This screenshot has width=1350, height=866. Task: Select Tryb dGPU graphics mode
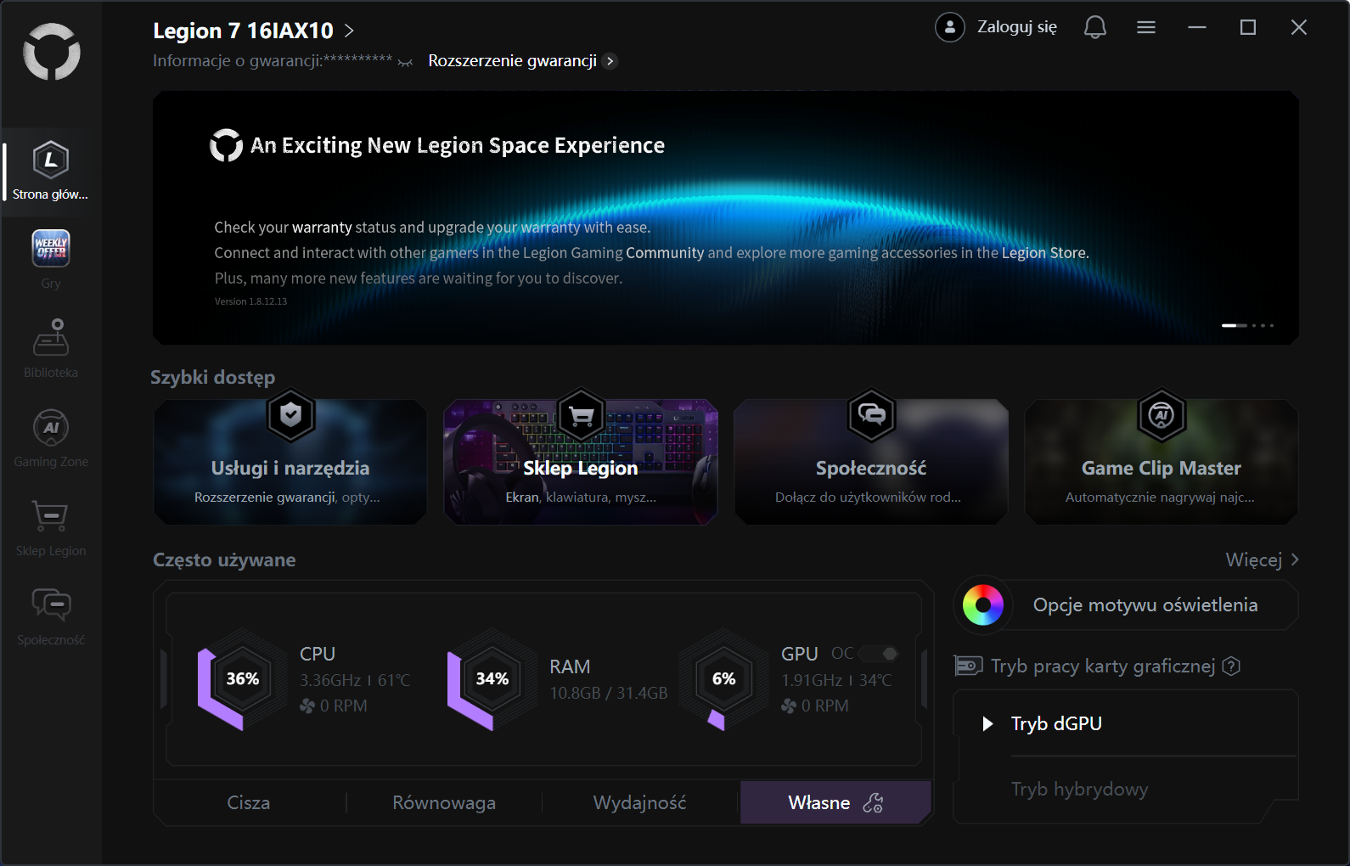tap(1056, 724)
